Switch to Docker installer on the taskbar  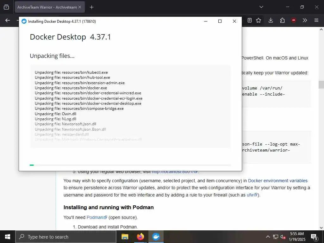pos(156,237)
